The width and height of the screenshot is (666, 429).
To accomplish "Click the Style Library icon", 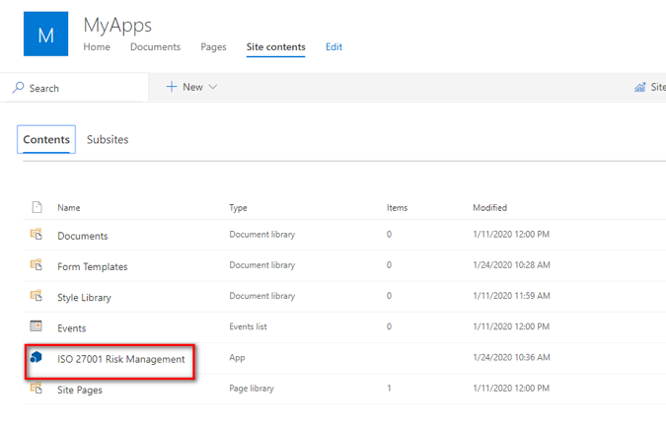I will (x=37, y=295).
